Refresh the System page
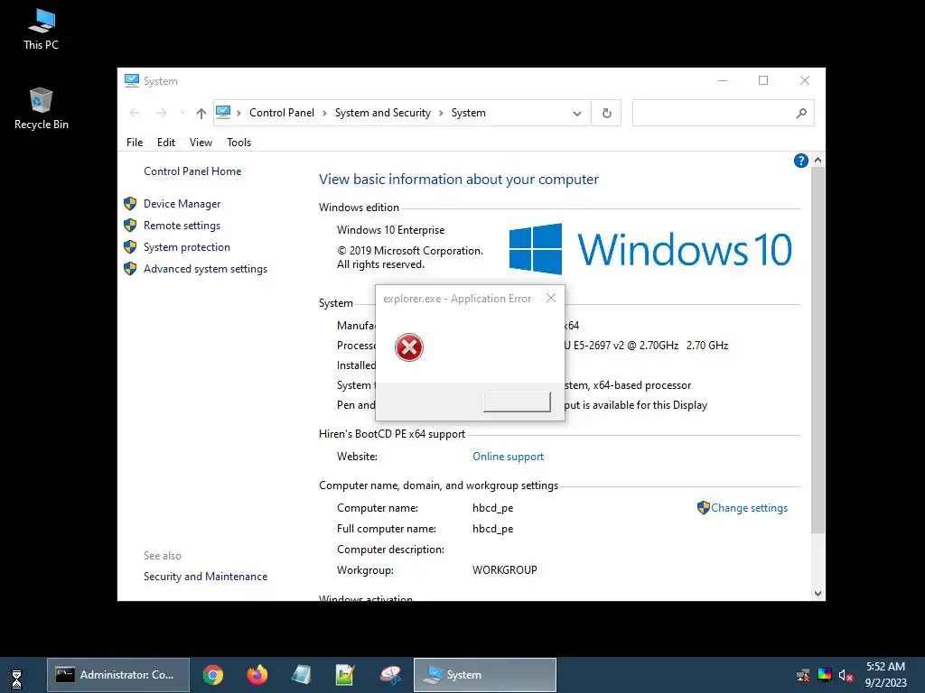The width and height of the screenshot is (925, 693). pos(606,113)
